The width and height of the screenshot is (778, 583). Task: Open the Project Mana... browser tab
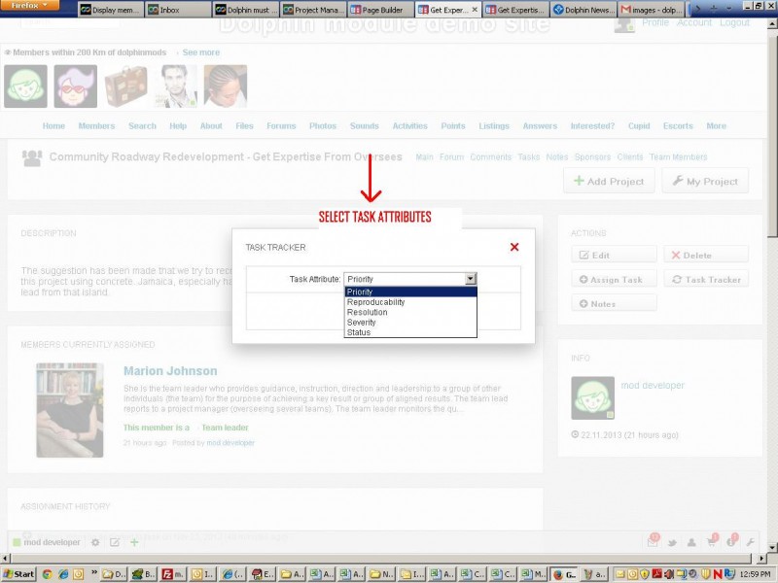[313, 10]
